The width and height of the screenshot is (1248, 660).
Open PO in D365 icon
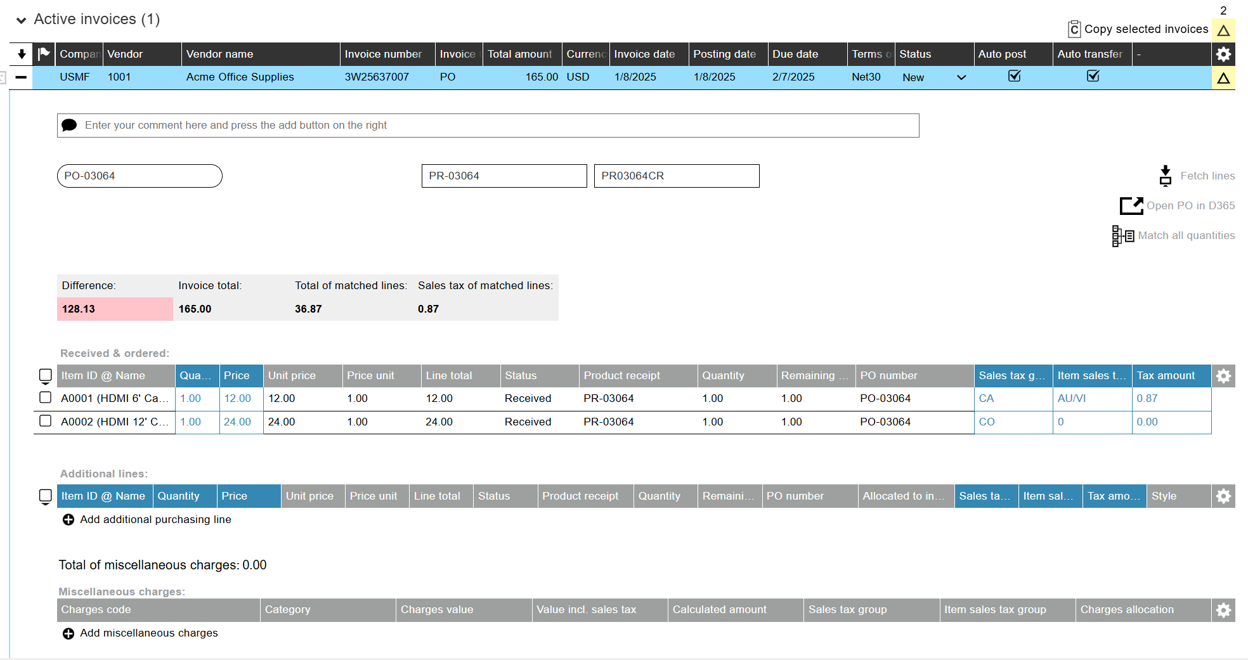[1131, 205]
